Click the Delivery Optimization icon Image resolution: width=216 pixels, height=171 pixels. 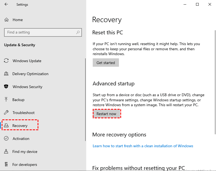[6, 74]
